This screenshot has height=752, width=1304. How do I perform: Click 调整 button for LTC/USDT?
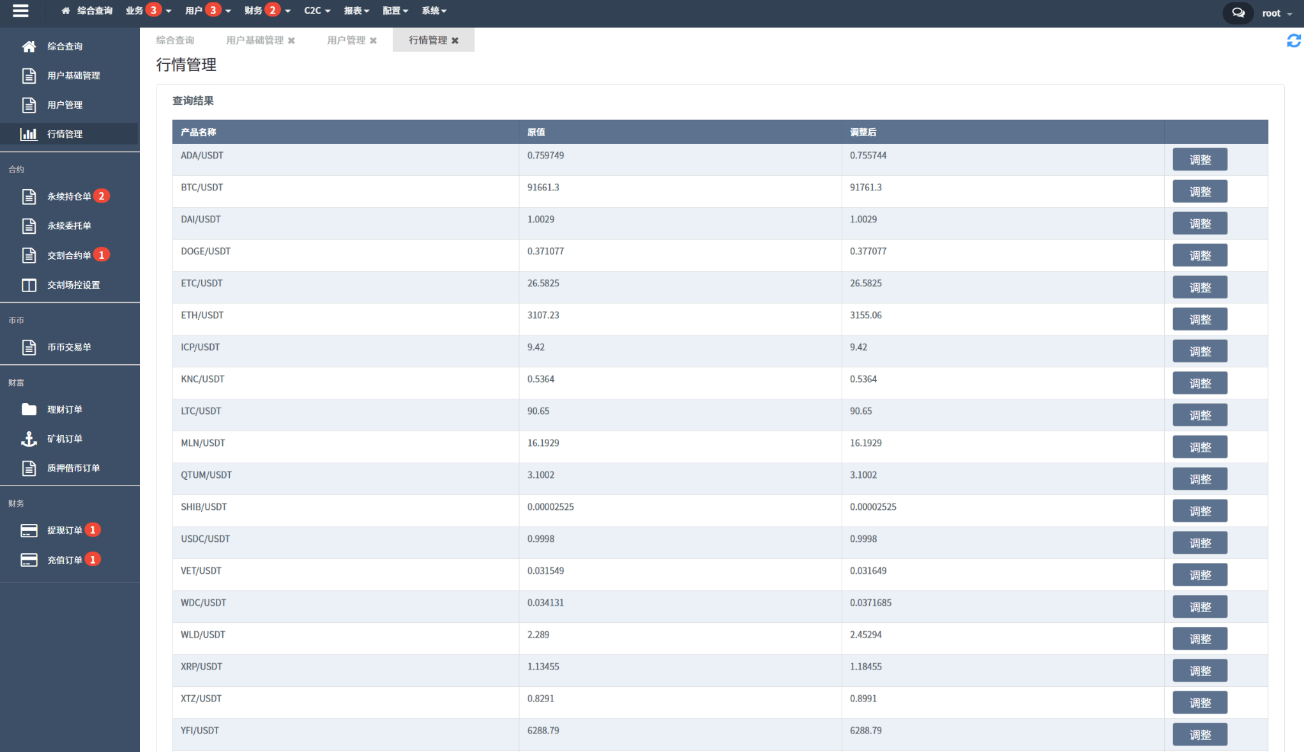click(x=1200, y=415)
